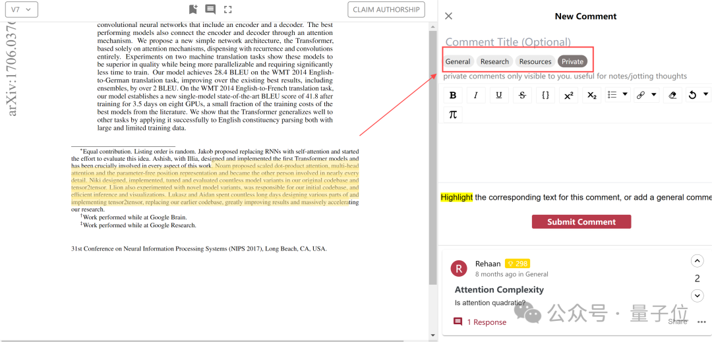Expand the link options dropdown arrow
Viewport: 712px width, 342px height.
click(654, 94)
